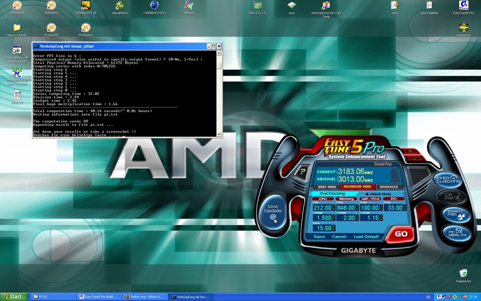481x301 pixels.
Task: Click Load Default in EasyTune
Action: tap(366, 237)
